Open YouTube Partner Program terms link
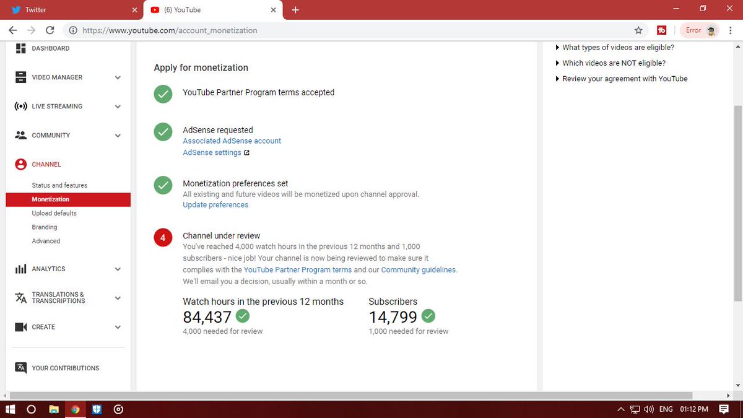The width and height of the screenshot is (743, 418). 298,270
